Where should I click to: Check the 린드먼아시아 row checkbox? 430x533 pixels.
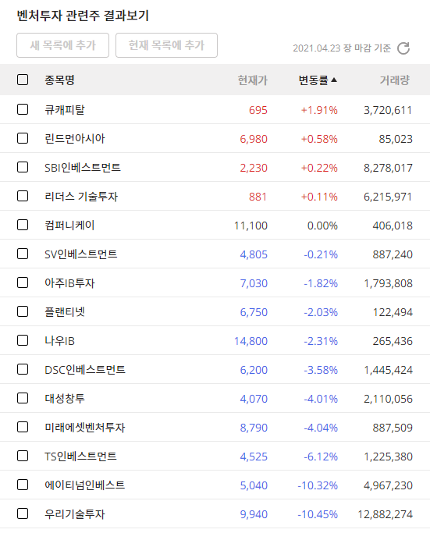(x=23, y=138)
